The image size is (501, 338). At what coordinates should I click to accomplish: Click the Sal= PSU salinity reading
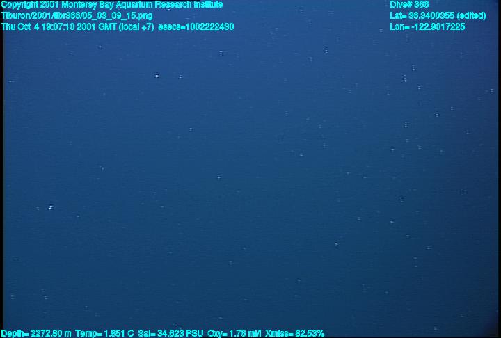point(170,333)
